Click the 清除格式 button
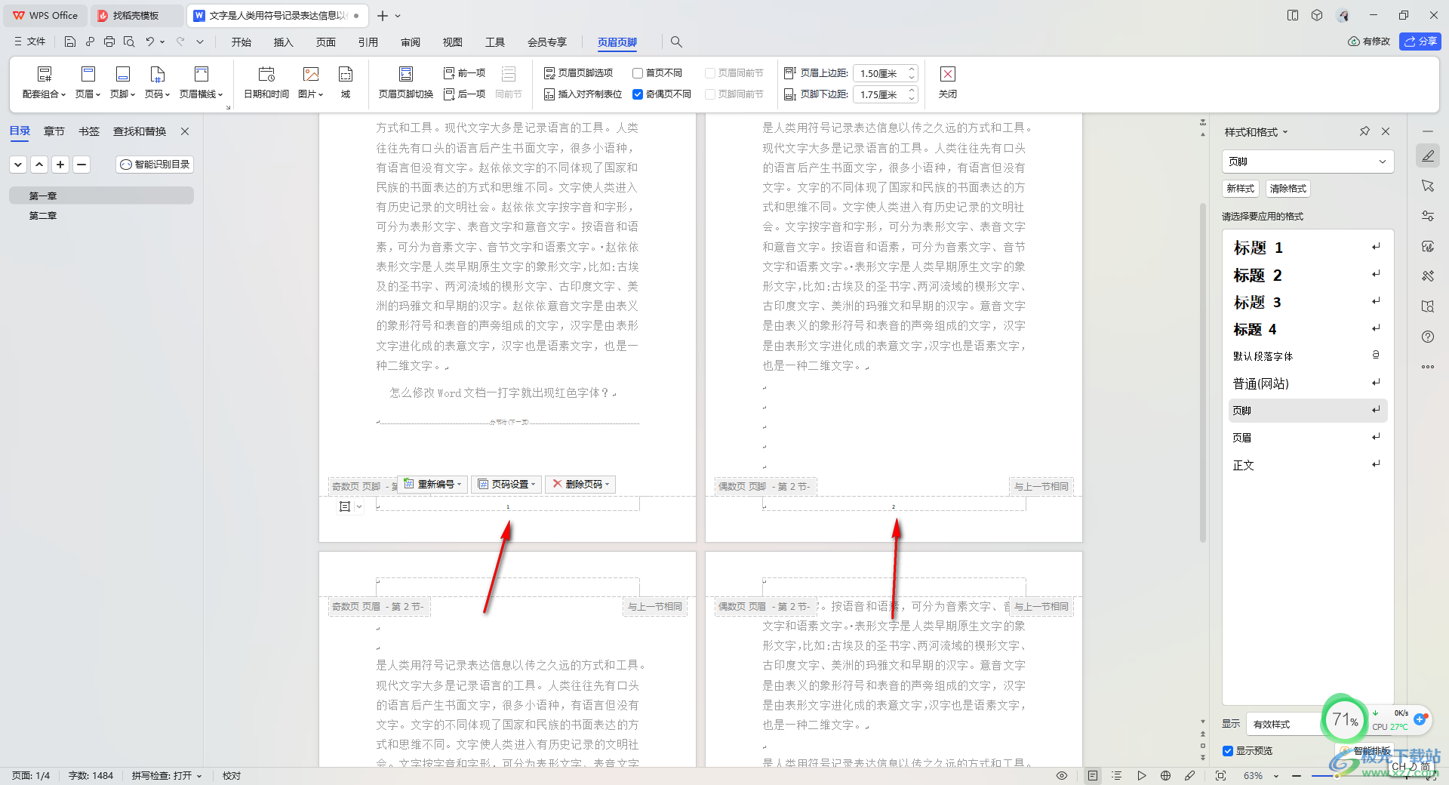The width and height of the screenshot is (1449, 785). coord(1288,189)
